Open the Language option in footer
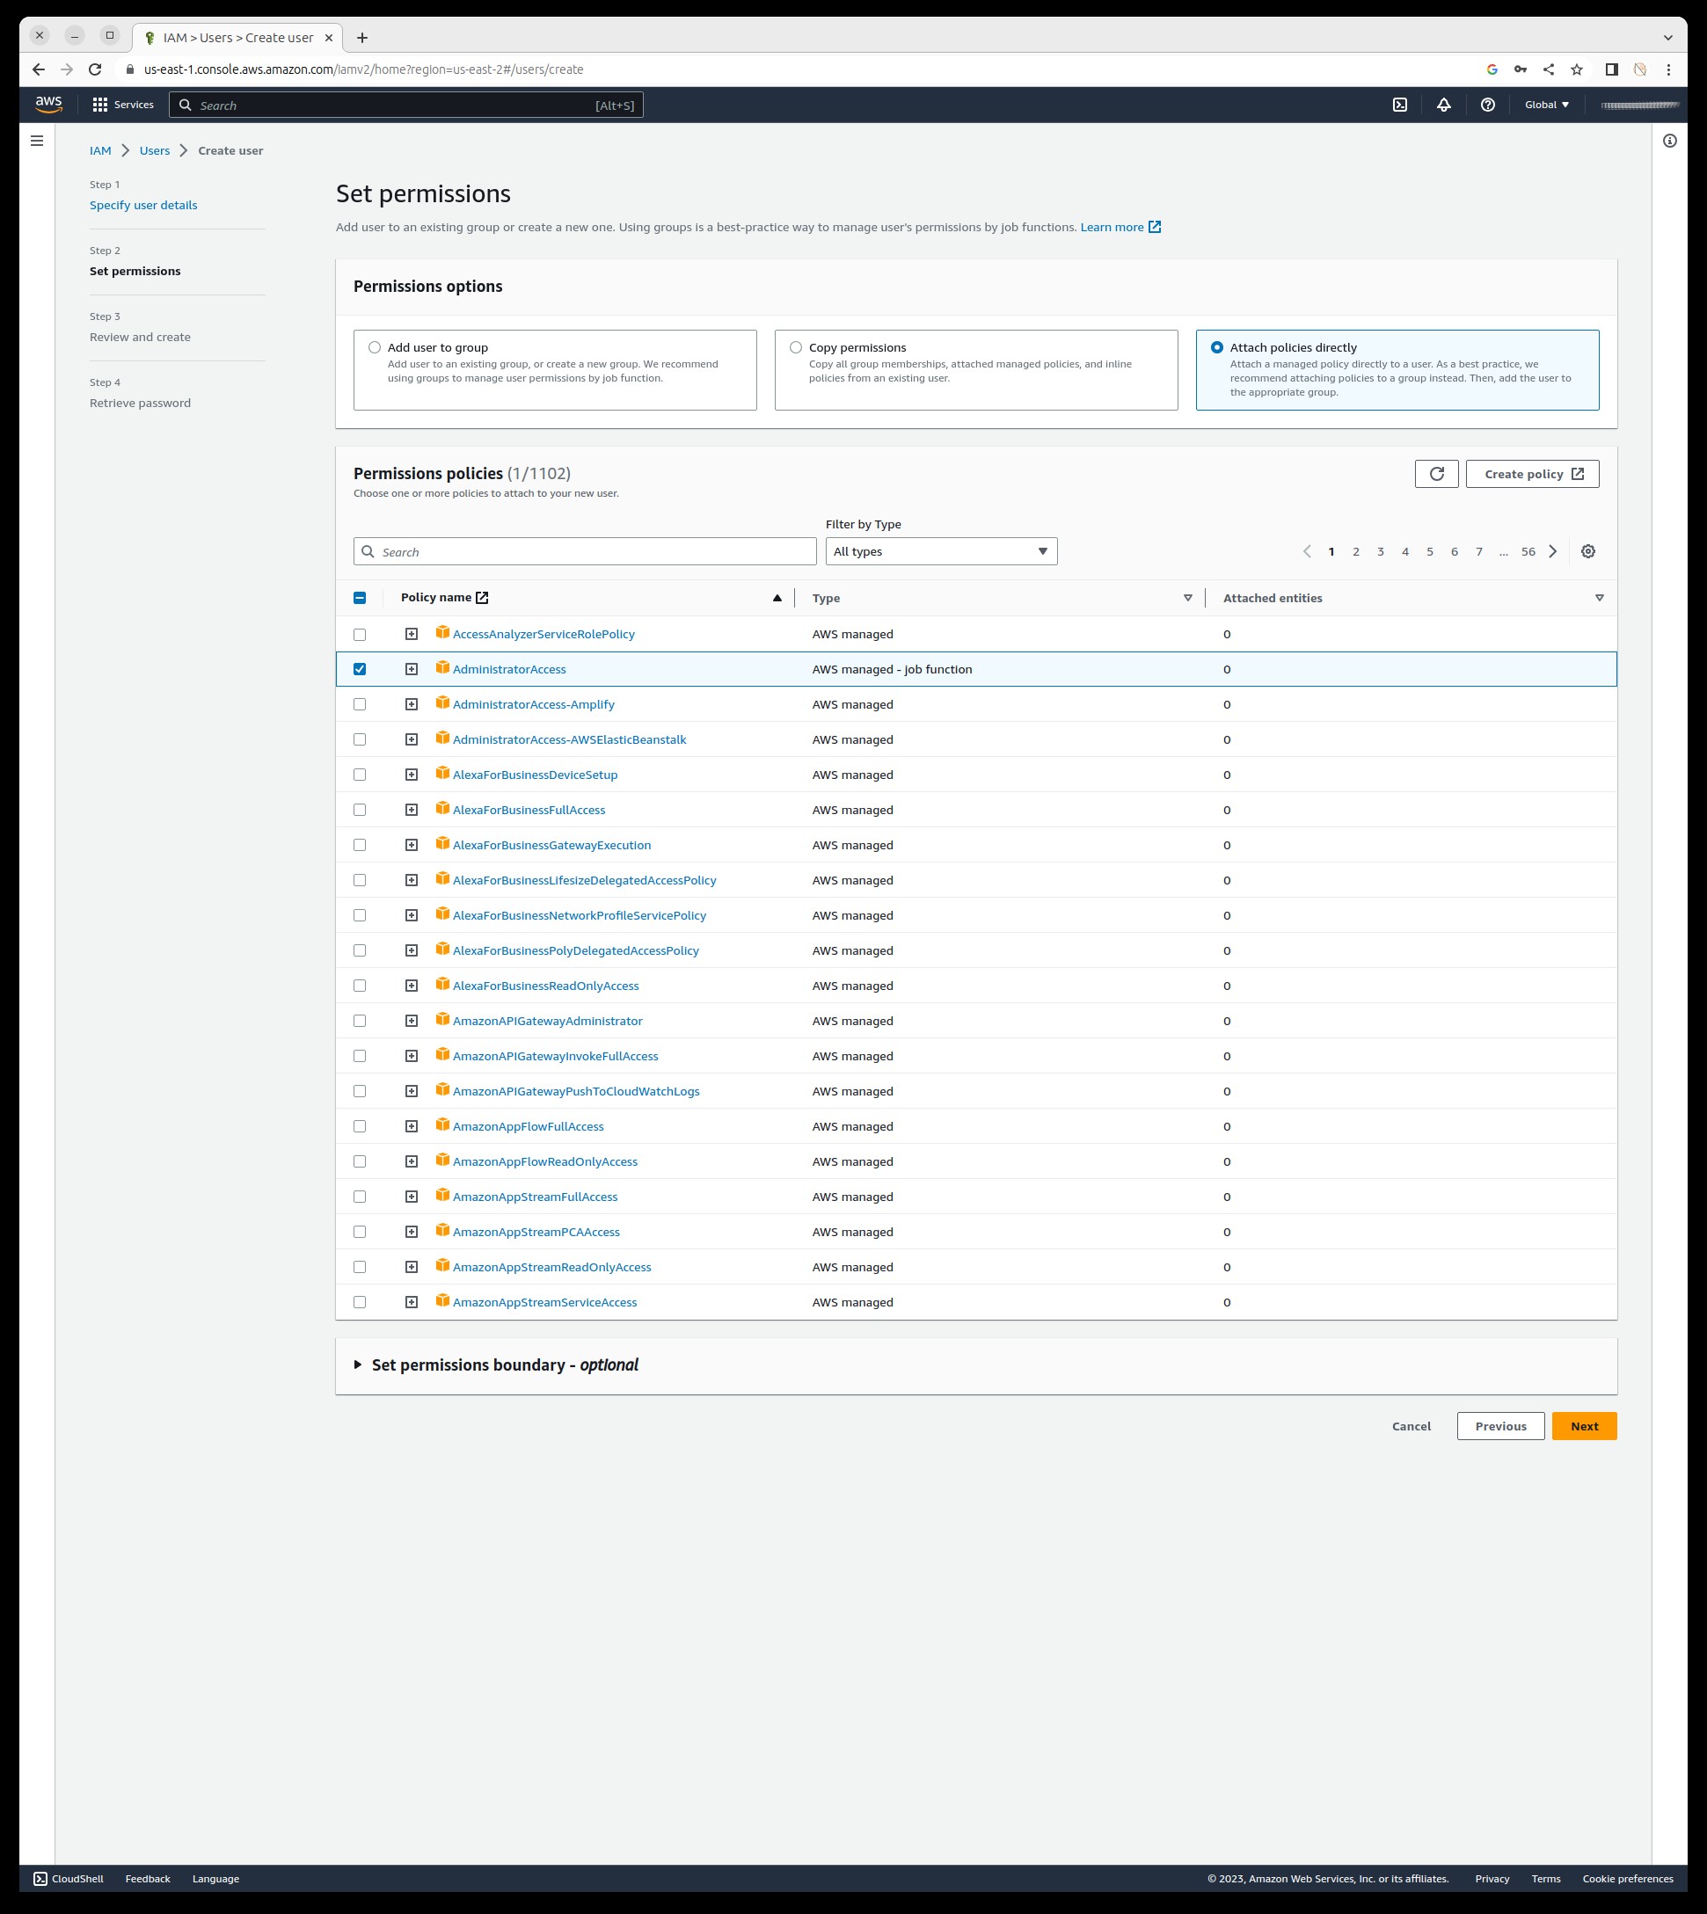The width and height of the screenshot is (1707, 1914). [x=215, y=1878]
